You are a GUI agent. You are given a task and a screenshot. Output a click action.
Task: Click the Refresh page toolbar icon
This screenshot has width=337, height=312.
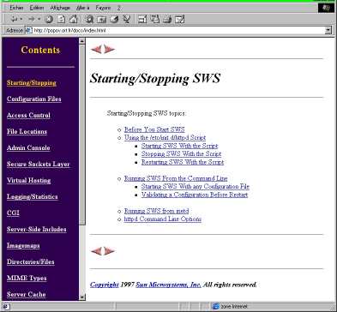(62, 19)
